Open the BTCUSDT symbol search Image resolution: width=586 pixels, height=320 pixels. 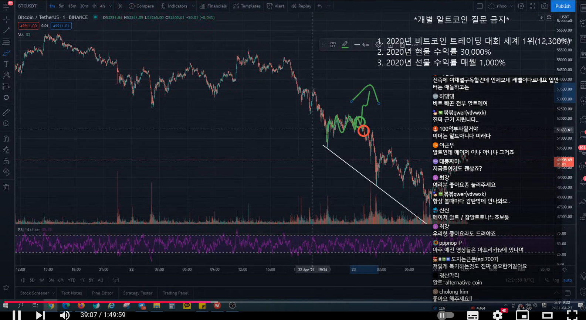pos(28,6)
